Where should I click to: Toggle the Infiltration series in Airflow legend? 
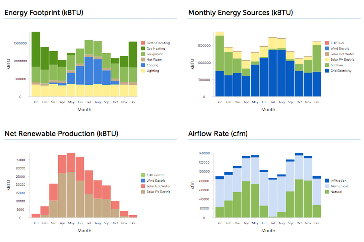pyautogui.click(x=338, y=181)
